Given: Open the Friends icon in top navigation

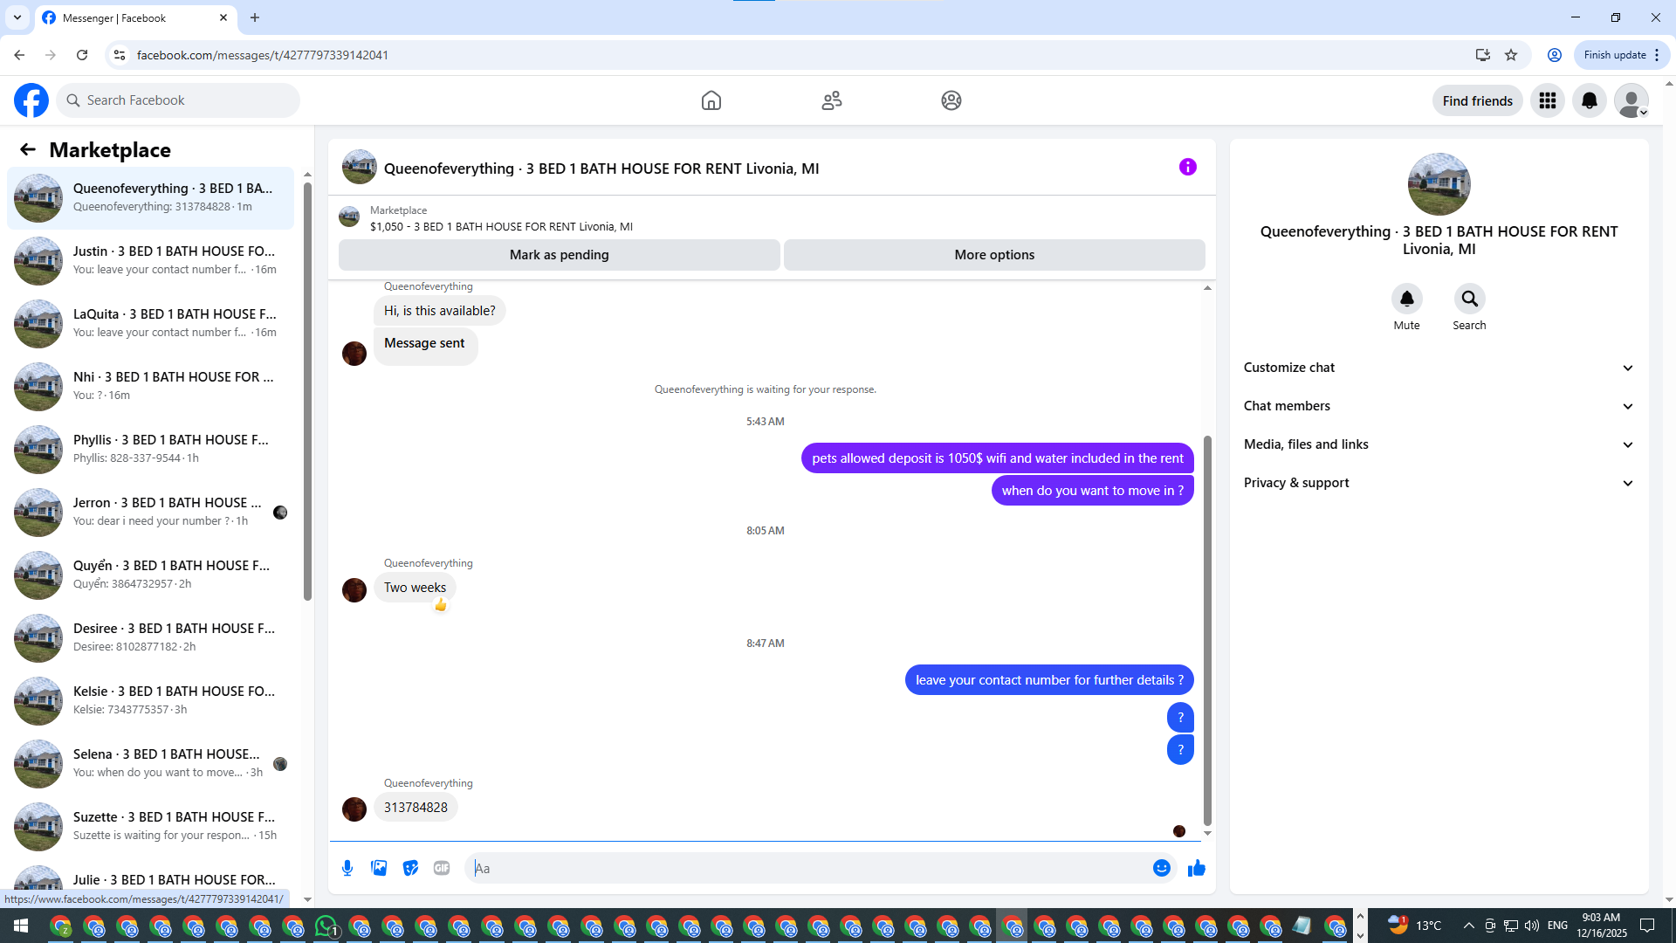Looking at the screenshot, I should tap(832, 100).
